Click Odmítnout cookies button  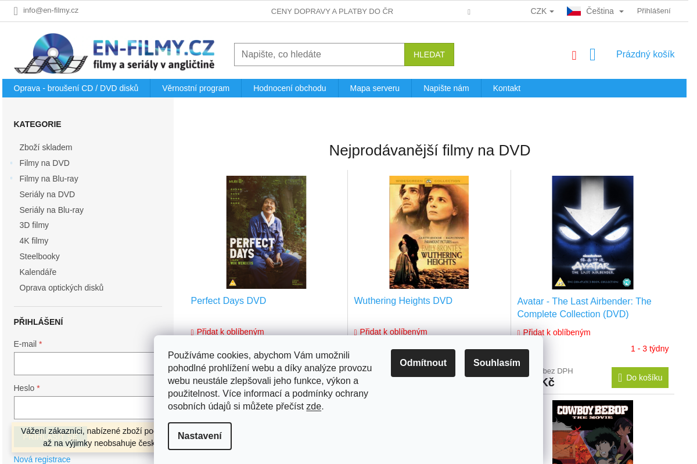coord(423,363)
